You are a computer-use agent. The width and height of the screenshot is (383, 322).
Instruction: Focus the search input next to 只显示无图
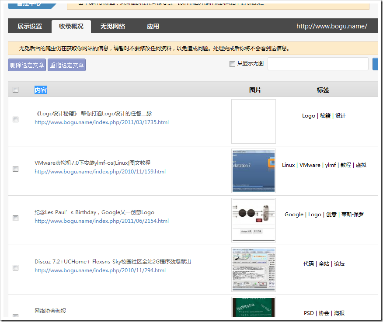pyautogui.click(x=318, y=64)
